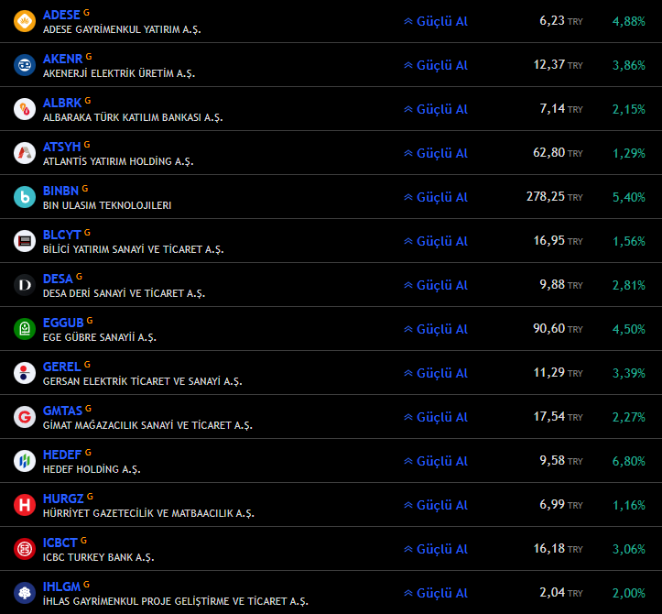Click the 6,80% change value
This screenshot has width=662, height=614.
point(629,461)
